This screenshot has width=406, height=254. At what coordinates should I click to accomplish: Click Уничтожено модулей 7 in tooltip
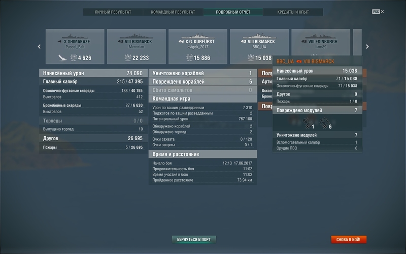tap(317, 135)
